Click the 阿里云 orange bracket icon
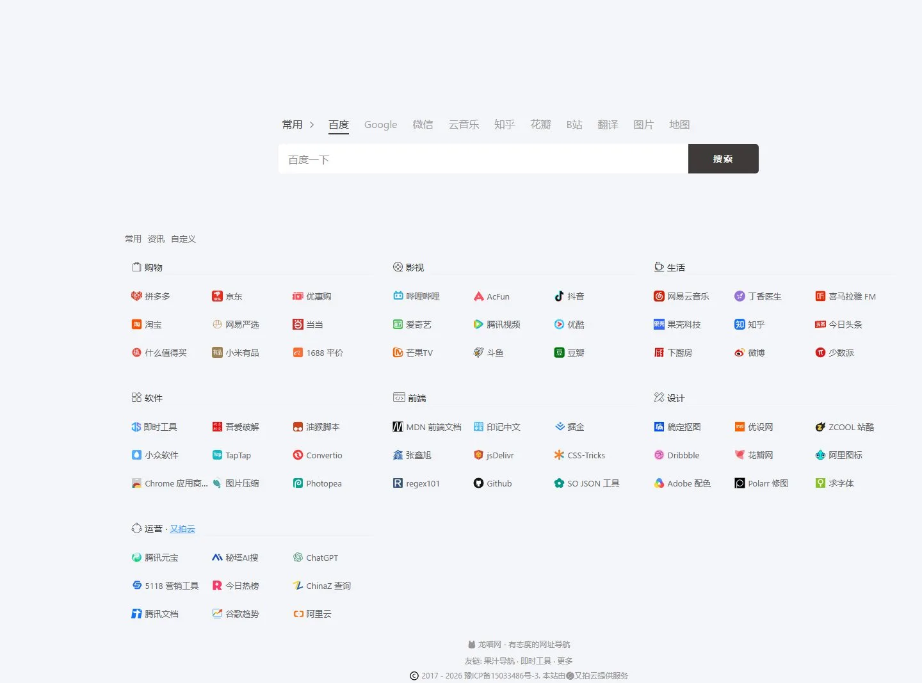 point(298,613)
